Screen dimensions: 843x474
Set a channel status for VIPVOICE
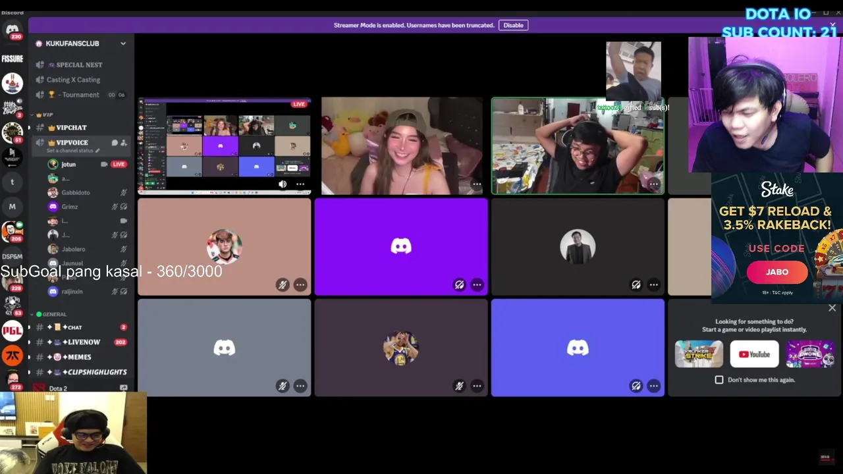[x=72, y=151]
